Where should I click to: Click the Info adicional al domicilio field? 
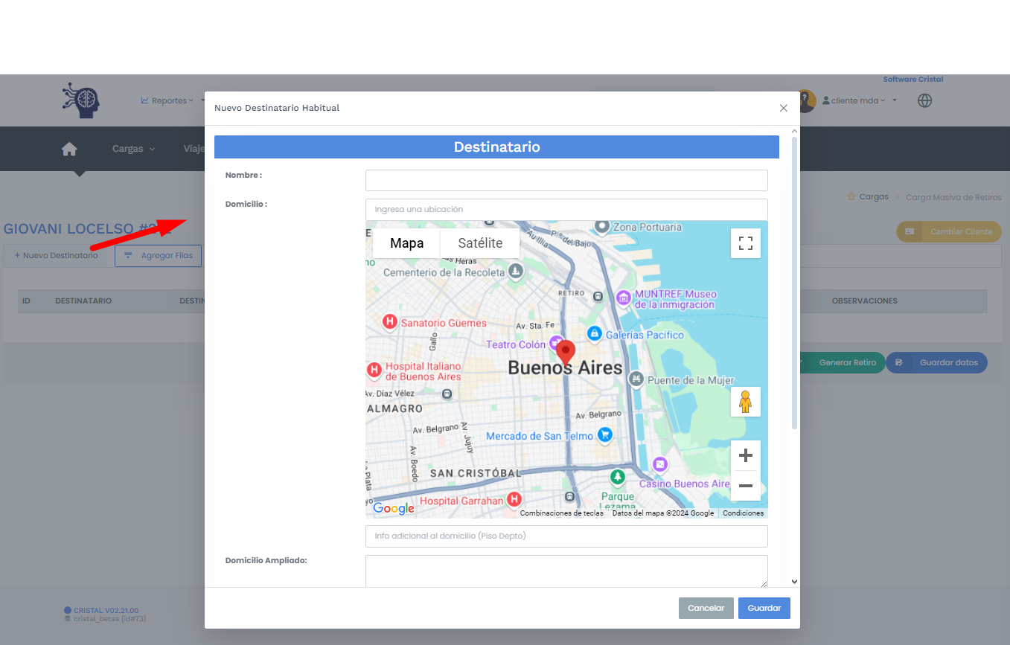tap(566, 536)
